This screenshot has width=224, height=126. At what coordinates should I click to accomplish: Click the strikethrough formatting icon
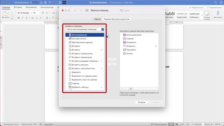click(33, 18)
